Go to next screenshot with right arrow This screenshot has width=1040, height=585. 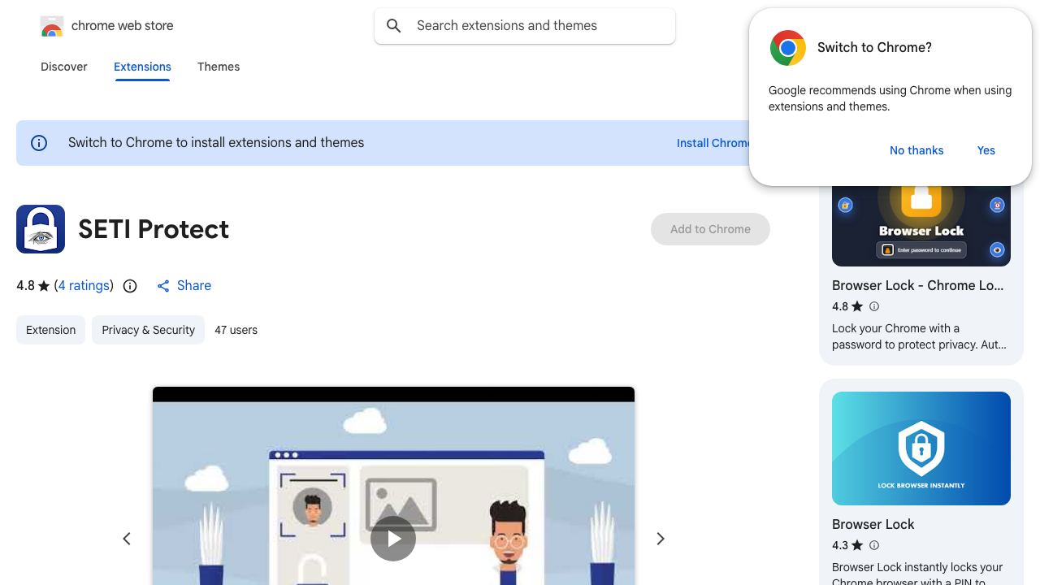tap(661, 539)
